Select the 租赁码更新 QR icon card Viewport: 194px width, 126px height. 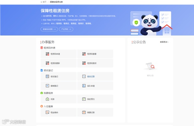(x=59, y=63)
